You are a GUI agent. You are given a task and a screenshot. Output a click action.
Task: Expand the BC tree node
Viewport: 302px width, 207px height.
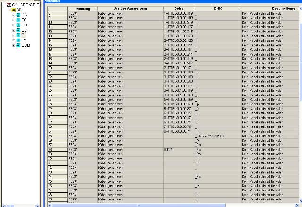click(x=14, y=30)
